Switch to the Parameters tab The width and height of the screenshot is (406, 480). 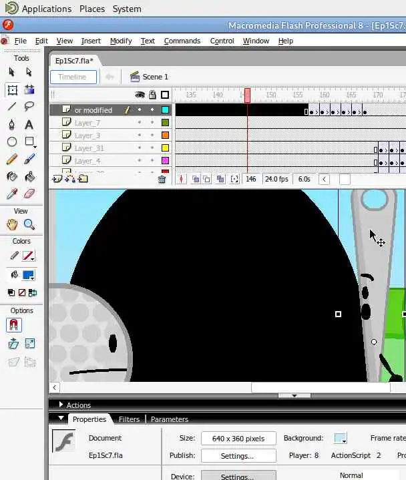pyautogui.click(x=170, y=419)
